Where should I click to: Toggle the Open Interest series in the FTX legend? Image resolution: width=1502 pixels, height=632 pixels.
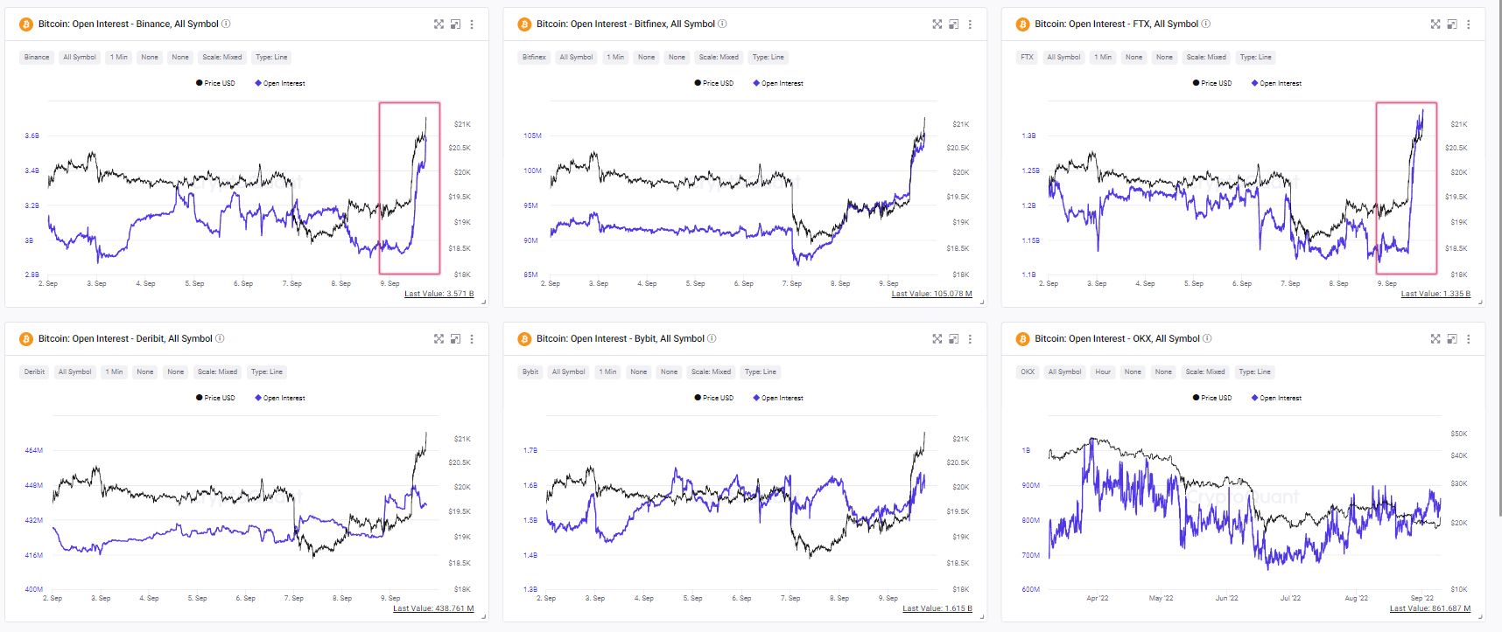[x=1276, y=83]
